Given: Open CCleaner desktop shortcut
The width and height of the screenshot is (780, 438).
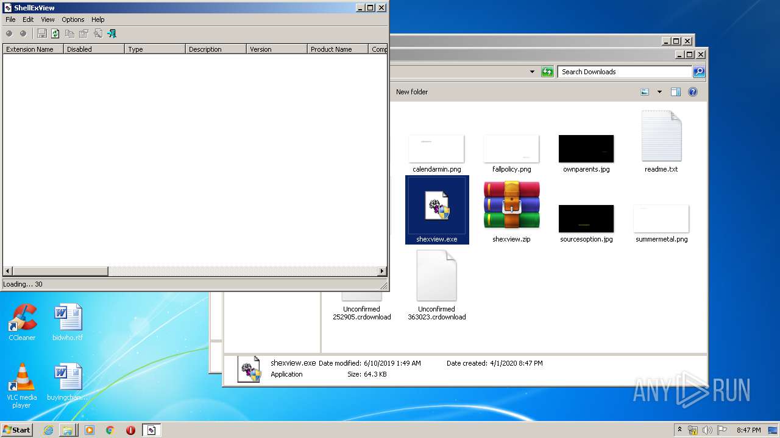Looking at the screenshot, I should pos(22,322).
